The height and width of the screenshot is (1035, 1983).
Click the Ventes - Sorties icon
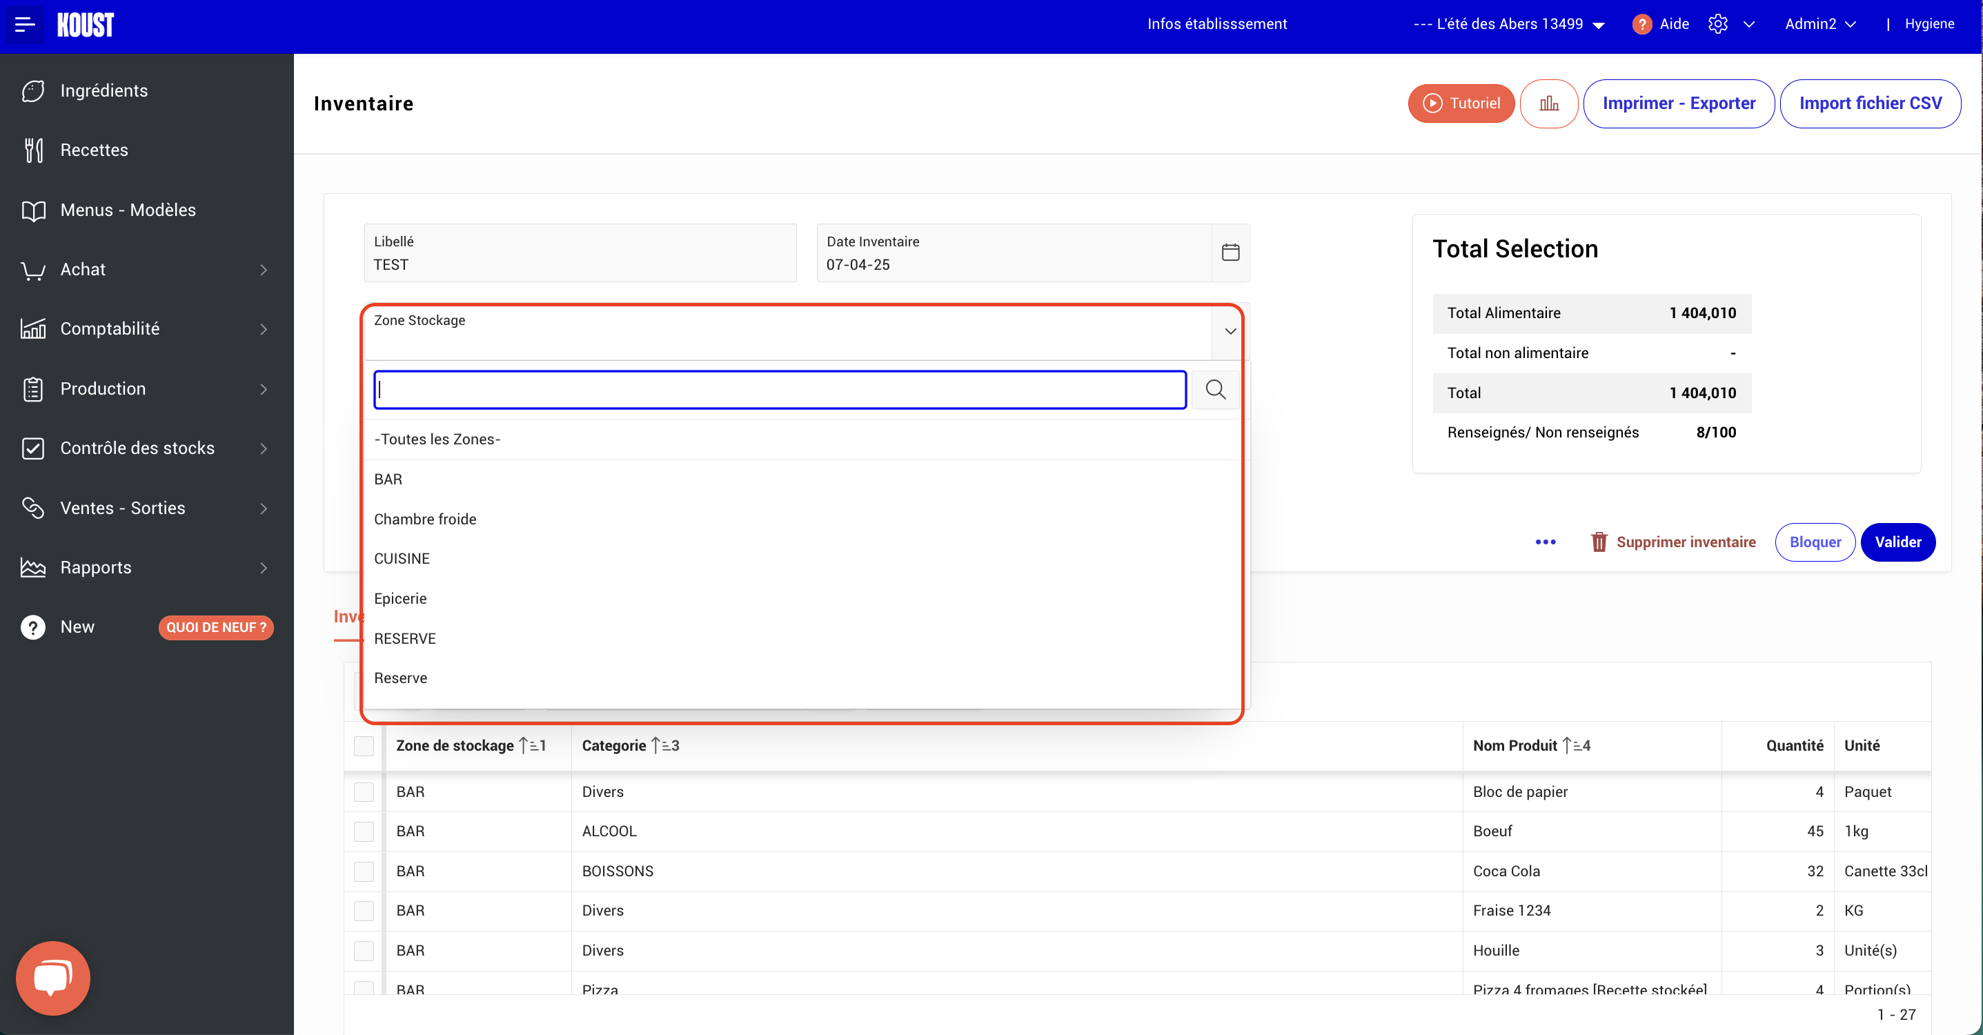[33, 509]
